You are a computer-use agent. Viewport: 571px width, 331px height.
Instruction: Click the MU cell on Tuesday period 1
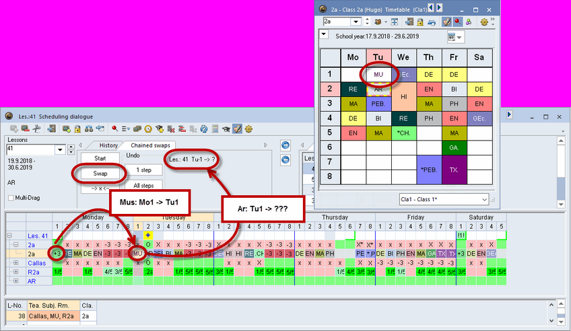[x=378, y=74]
